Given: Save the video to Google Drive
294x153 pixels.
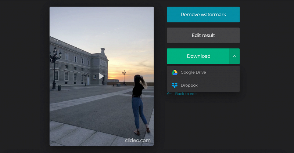Looking at the screenshot, I should pyautogui.click(x=203, y=72).
